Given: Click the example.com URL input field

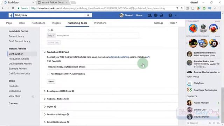Looking at the screenshot, I should (97, 35).
